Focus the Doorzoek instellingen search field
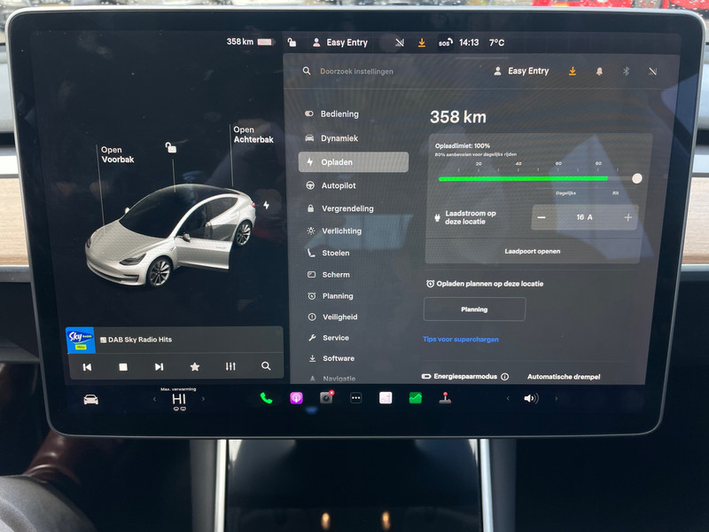Image resolution: width=709 pixels, height=532 pixels. pyautogui.click(x=372, y=71)
